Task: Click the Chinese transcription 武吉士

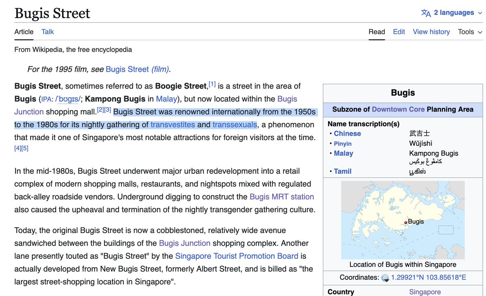Action: tap(420, 134)
